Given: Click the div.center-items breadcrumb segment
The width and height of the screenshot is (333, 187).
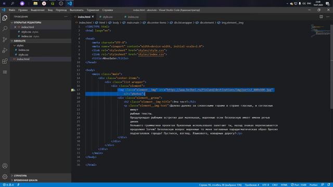Looking at the screenshot, I should pyautogui.click(x=157, y=23).
